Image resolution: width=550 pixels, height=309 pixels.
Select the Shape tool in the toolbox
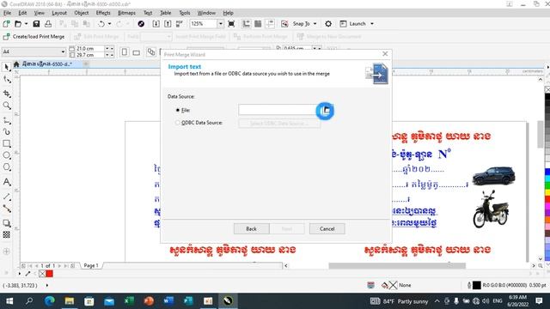point(7,80)
